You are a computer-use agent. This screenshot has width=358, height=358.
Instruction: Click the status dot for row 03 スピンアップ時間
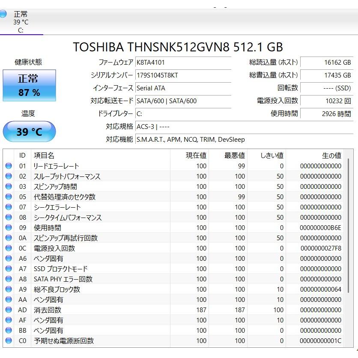[x=9, y=186]
